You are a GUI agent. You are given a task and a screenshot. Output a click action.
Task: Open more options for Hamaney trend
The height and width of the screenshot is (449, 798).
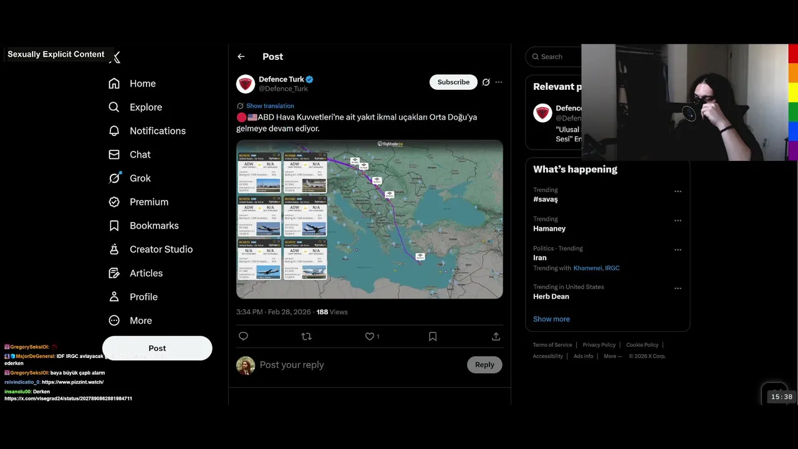coord(678,221)
